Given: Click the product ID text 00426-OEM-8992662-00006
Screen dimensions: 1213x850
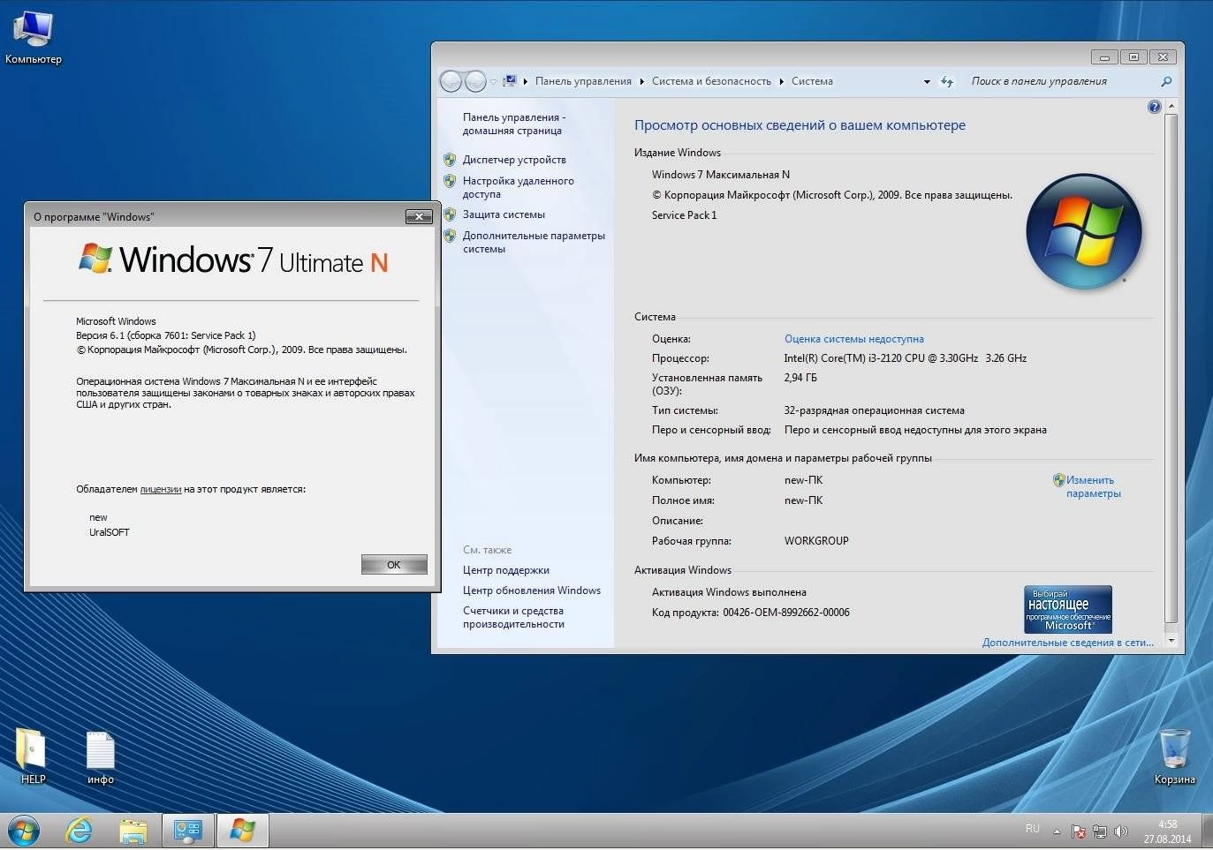Looking at the screenshot, I should tap(786, 613).
